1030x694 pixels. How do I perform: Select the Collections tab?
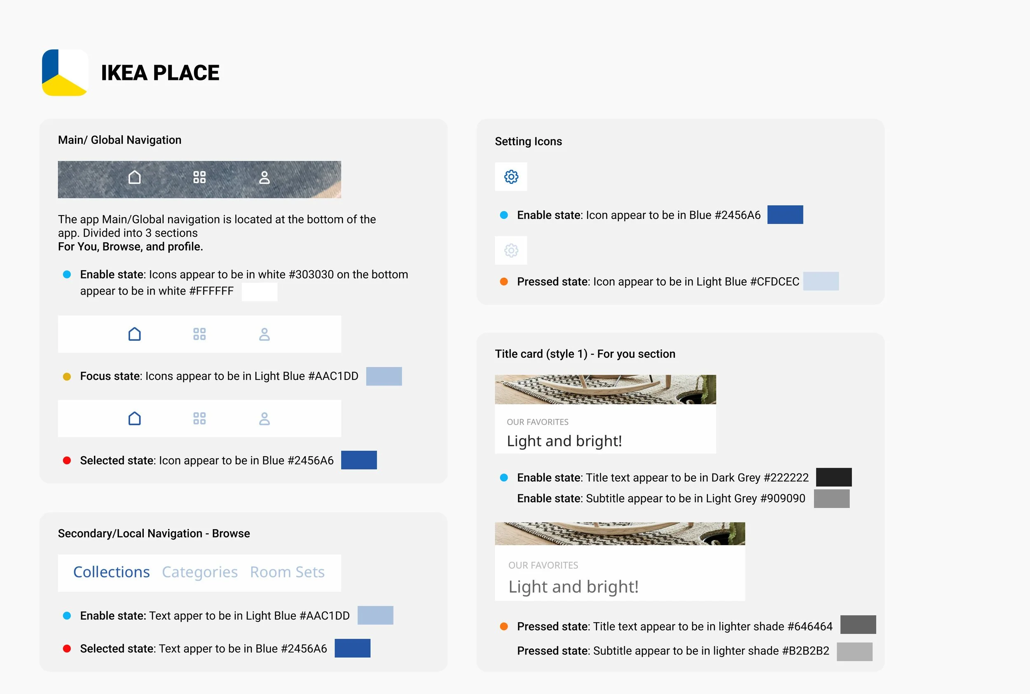click(x=112, y=572)
